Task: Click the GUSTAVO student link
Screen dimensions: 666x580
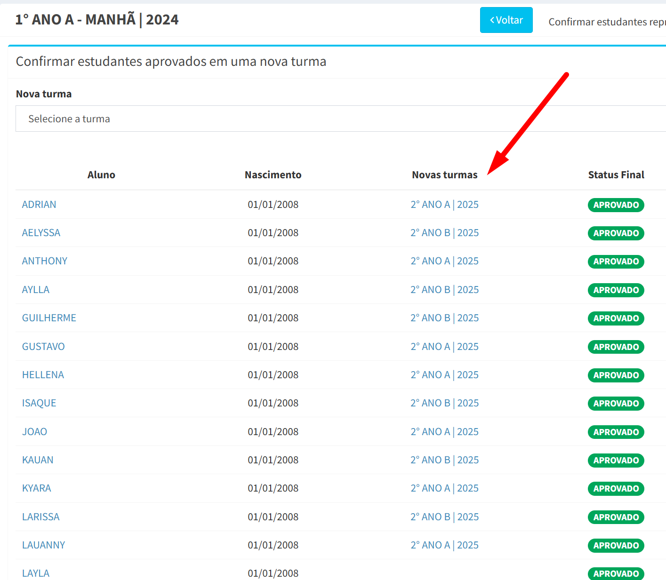Action: tap(43, 347)
